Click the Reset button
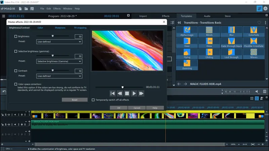This screenshot has height=151, width=269. click(x=74, y=100)
